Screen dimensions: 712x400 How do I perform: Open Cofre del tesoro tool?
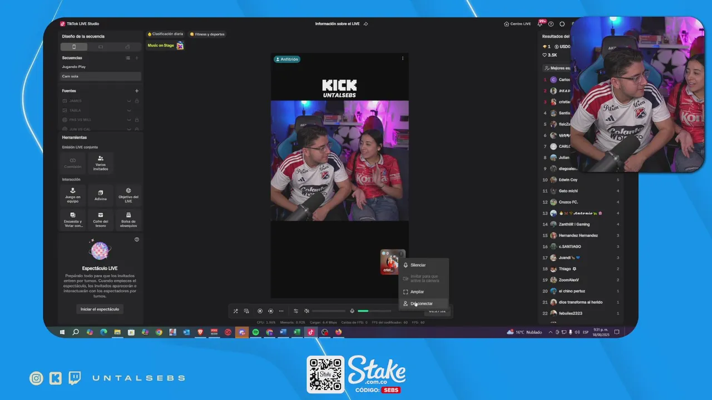(101, 219)
